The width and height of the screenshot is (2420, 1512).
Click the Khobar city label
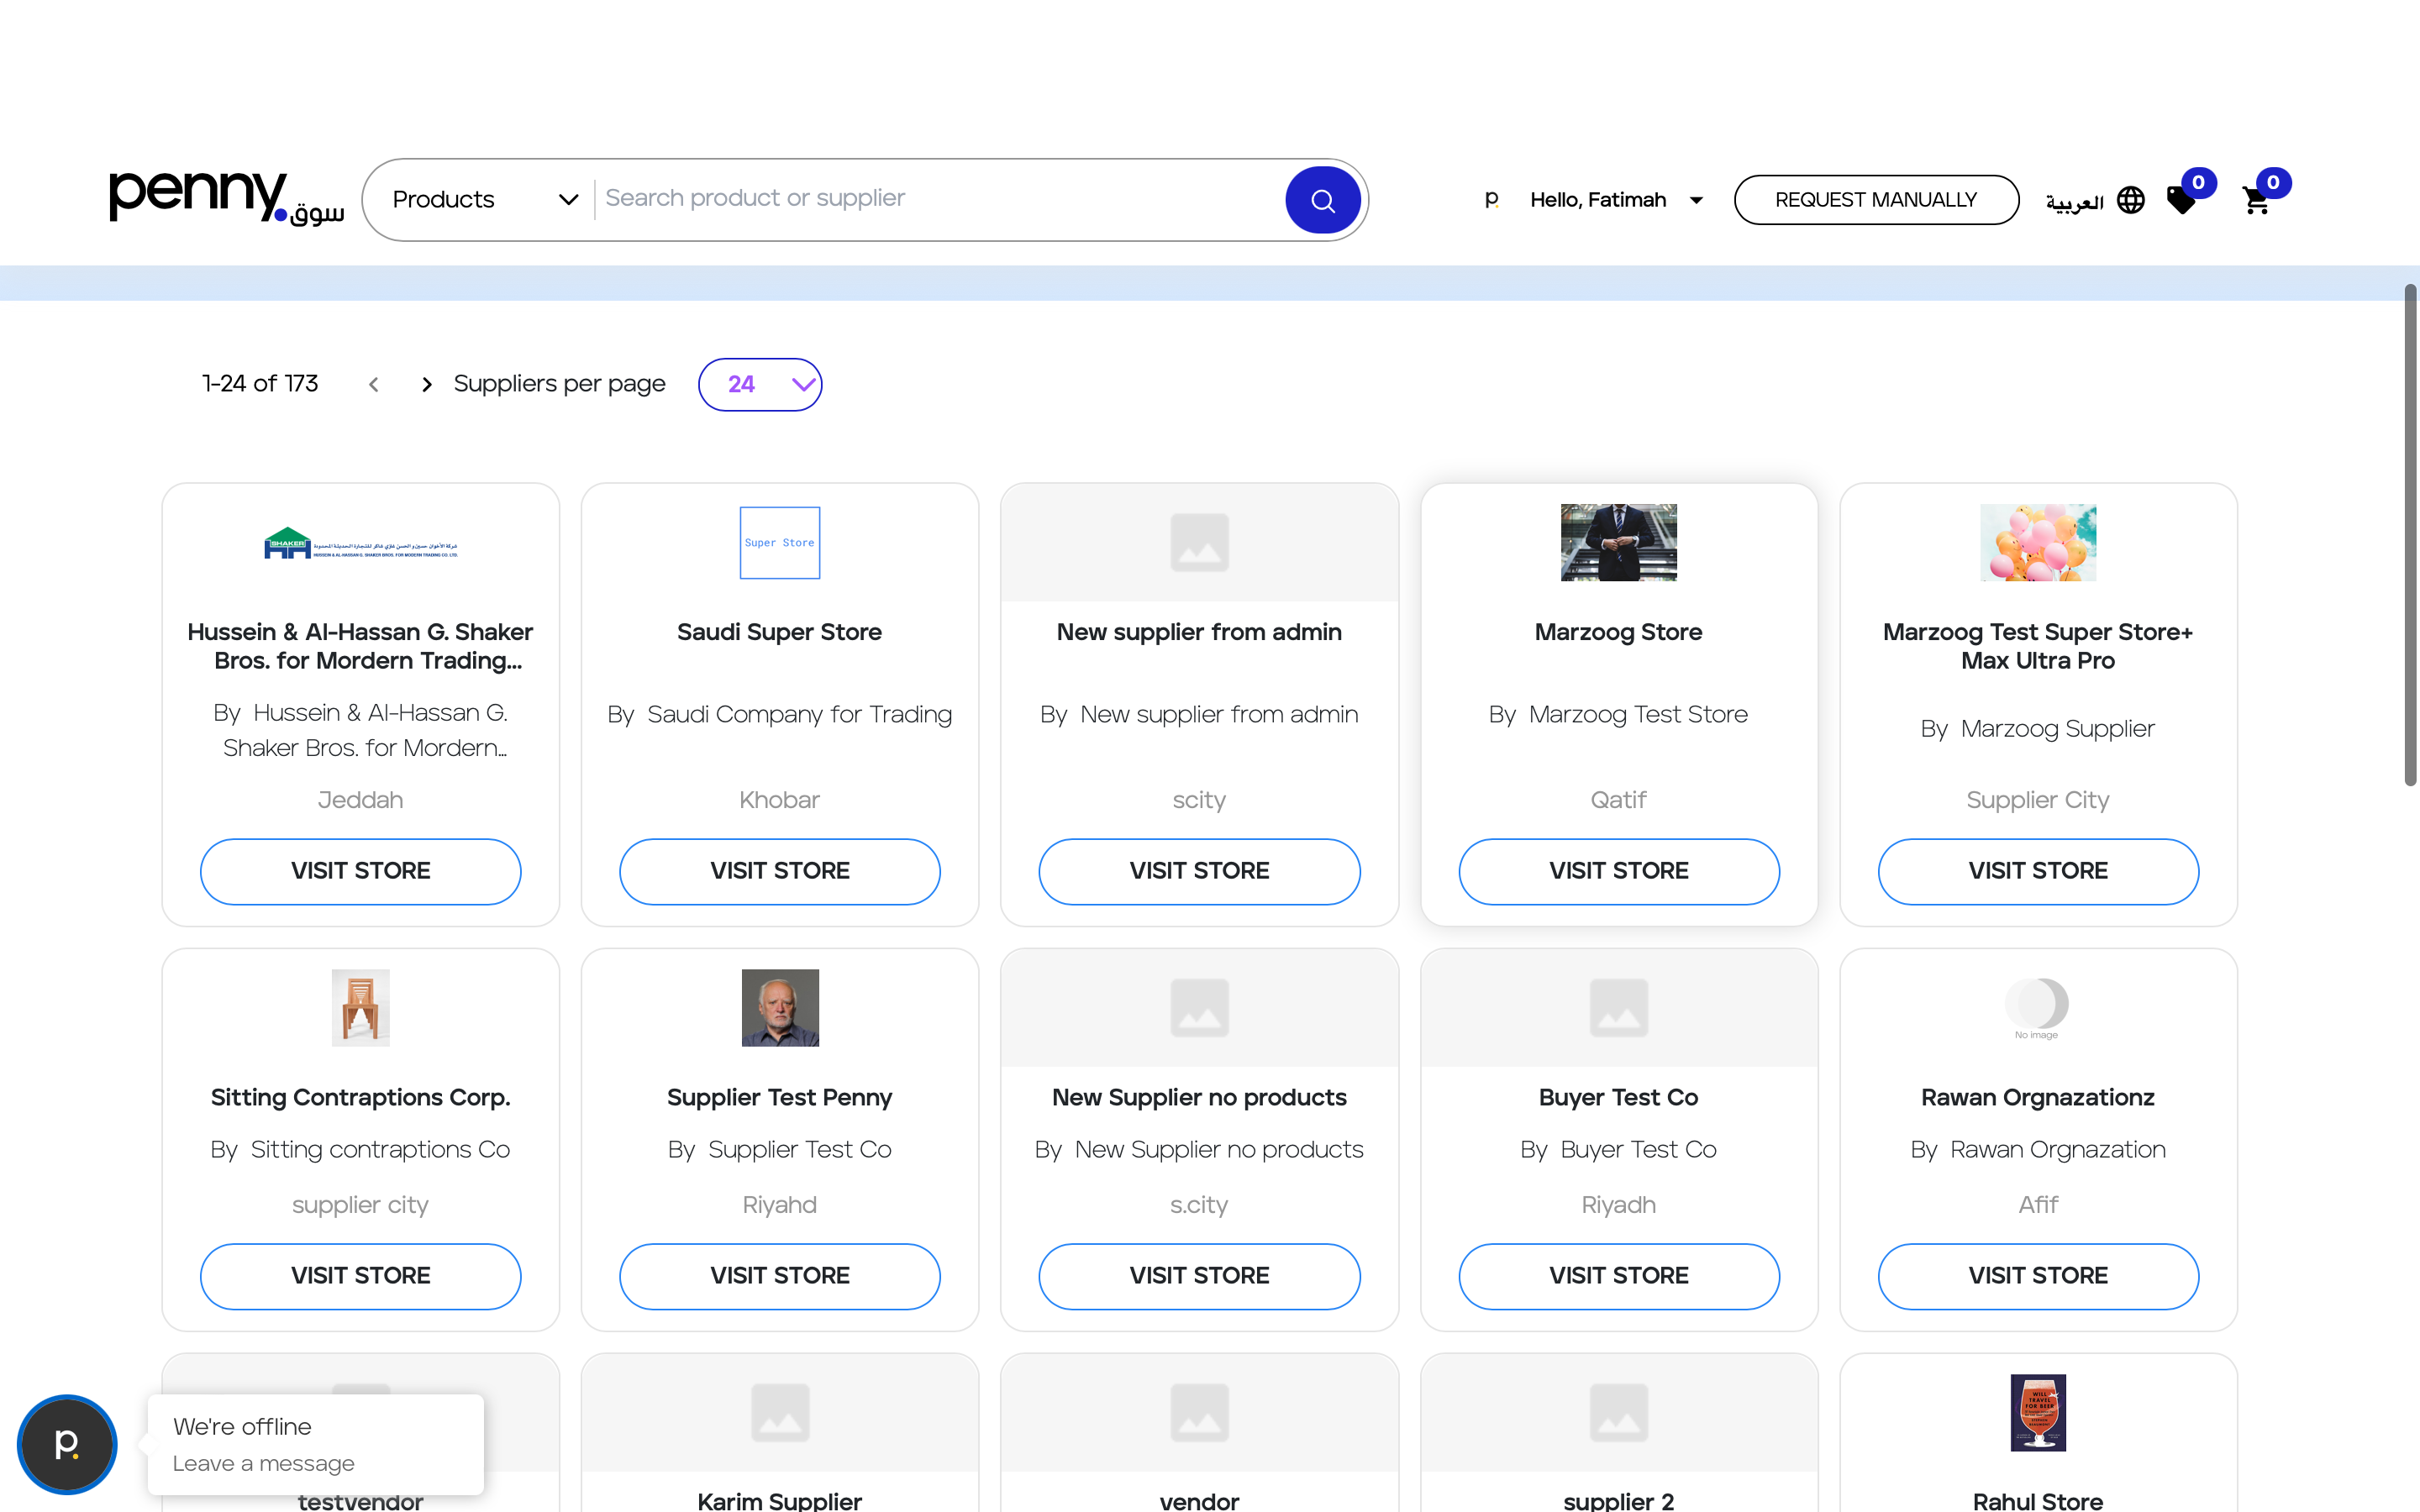coord(780,800)
